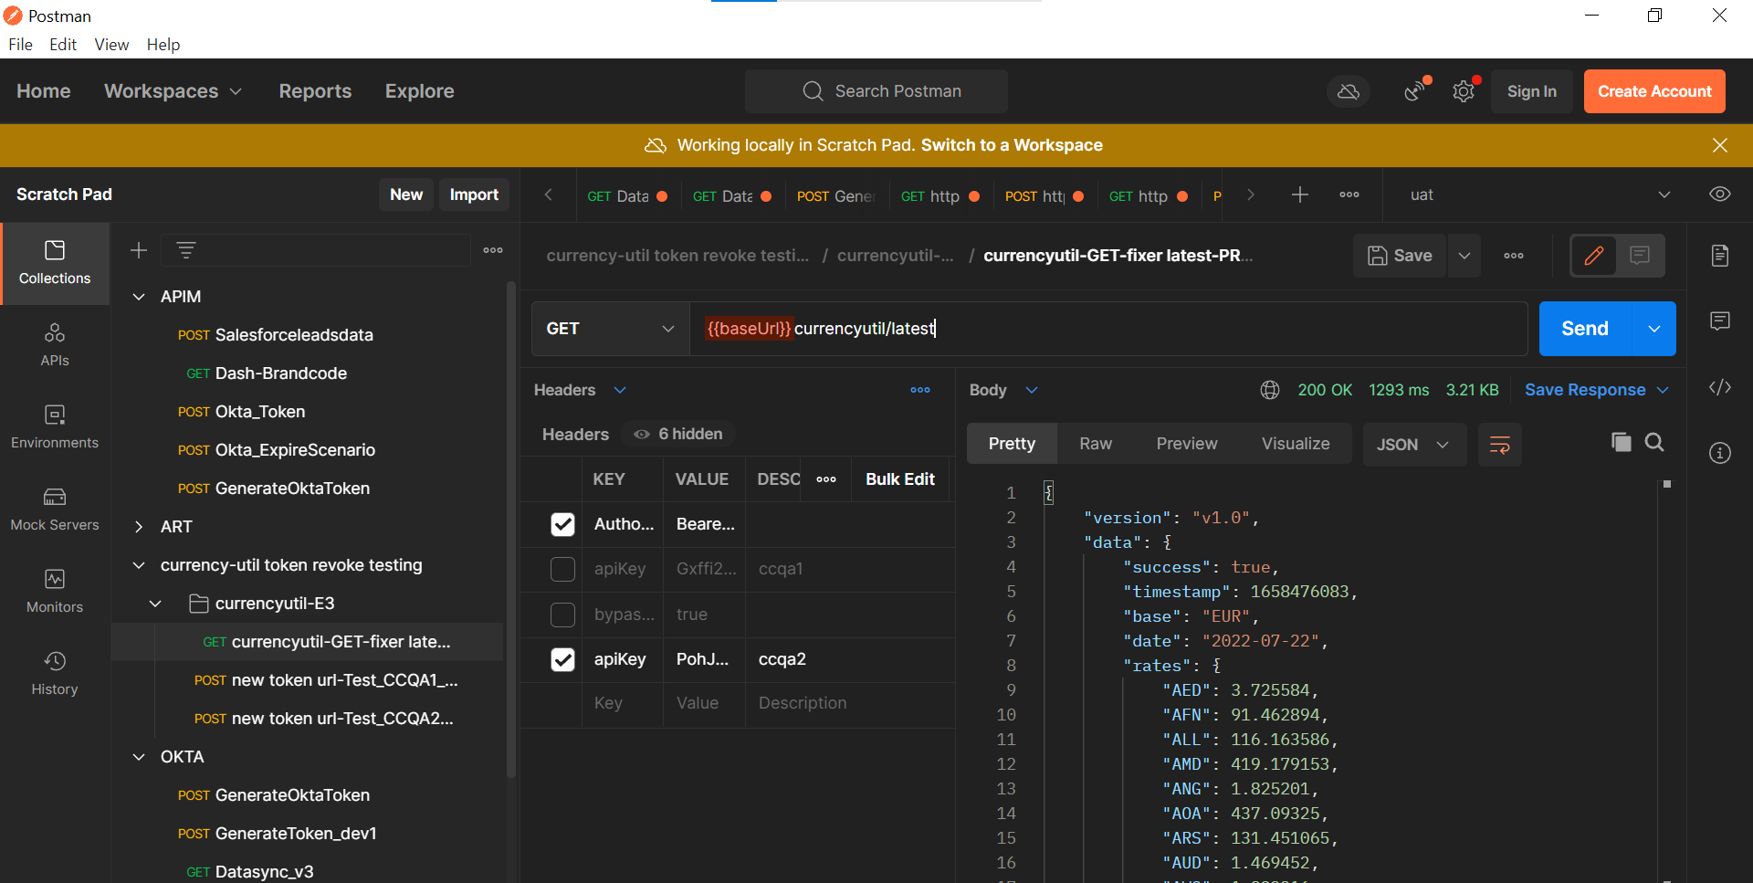Open the File menu
The width and height of the screenshot is (1753, 883).
tap(20, 45)
